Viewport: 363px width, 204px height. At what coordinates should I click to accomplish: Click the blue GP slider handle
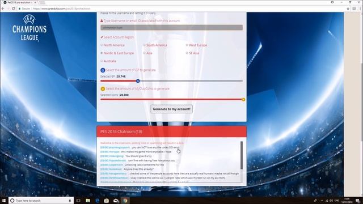point(138,80)
